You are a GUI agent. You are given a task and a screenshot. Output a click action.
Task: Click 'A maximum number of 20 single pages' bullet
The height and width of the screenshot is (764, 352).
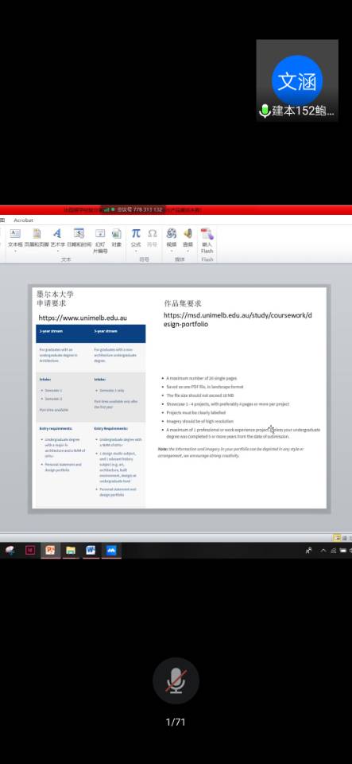[x=201, y=378]
